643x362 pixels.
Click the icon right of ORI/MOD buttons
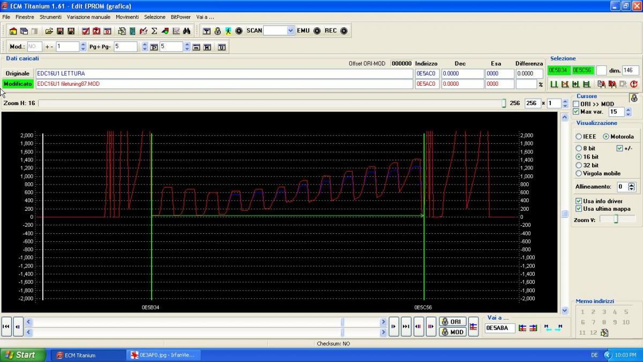[473, 326]
